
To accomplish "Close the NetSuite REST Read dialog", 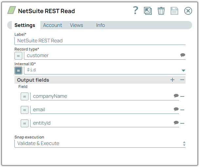I will [x=188, y=11].
